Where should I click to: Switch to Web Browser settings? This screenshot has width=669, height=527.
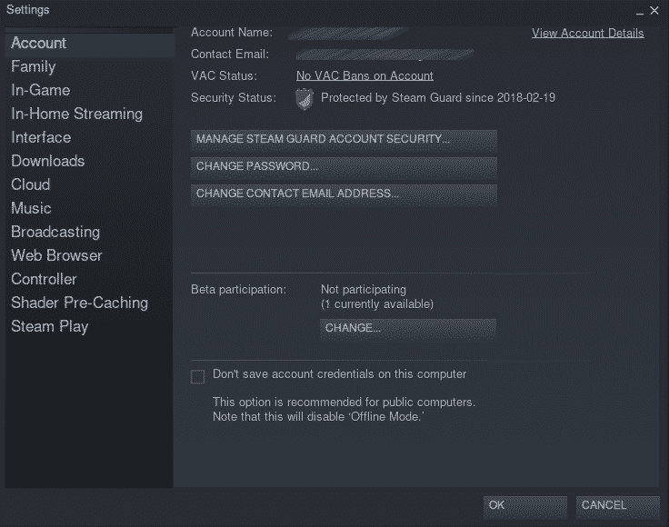point(56,255)
